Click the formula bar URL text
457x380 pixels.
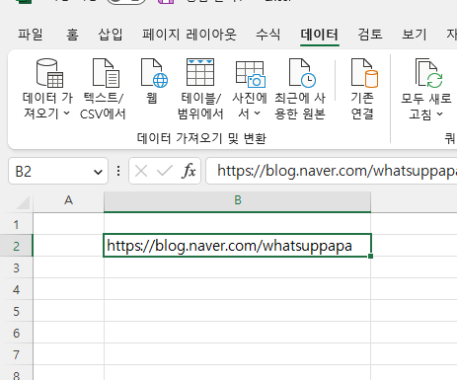click(337, 171)
